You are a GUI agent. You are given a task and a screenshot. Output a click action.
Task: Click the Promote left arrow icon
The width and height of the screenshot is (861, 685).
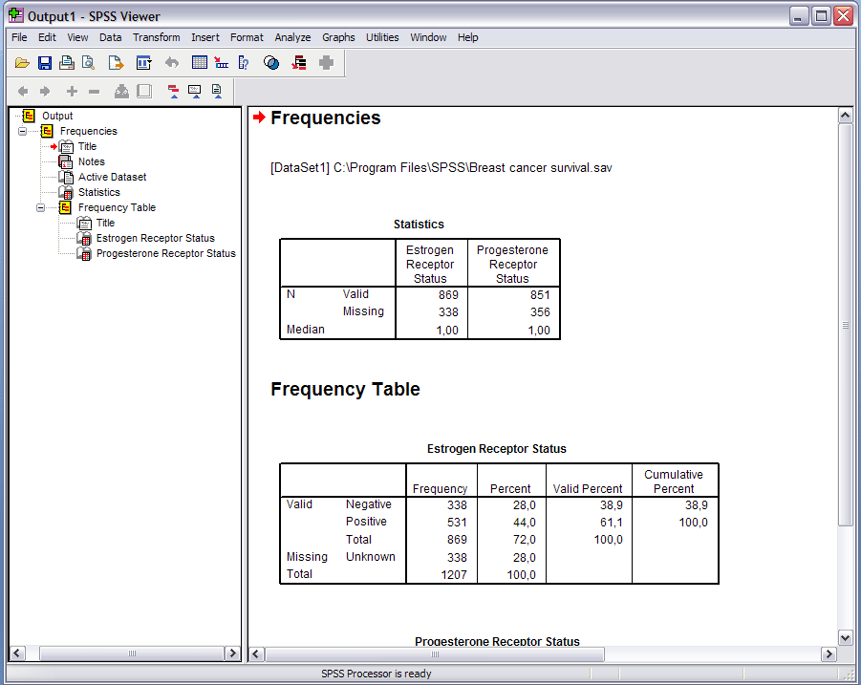coord(23,91)
